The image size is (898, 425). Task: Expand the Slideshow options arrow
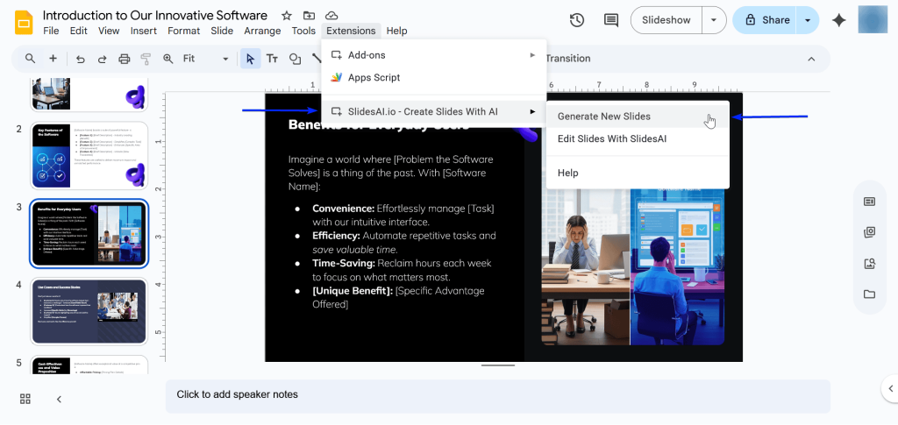pos(716,20)
